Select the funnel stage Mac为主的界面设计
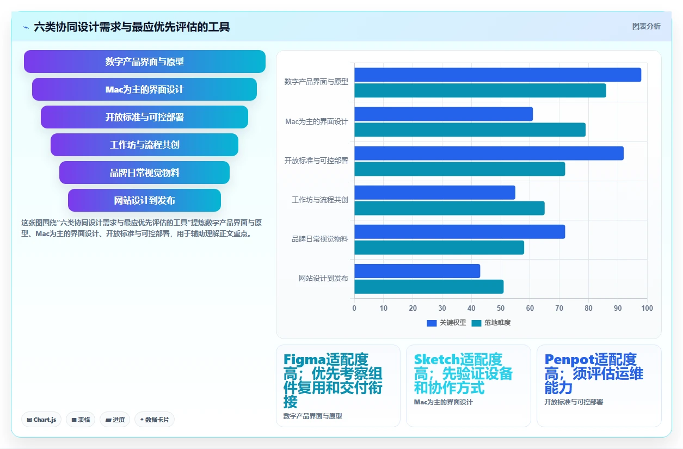The width and height of the screenshot is (683, 449). 145,89
